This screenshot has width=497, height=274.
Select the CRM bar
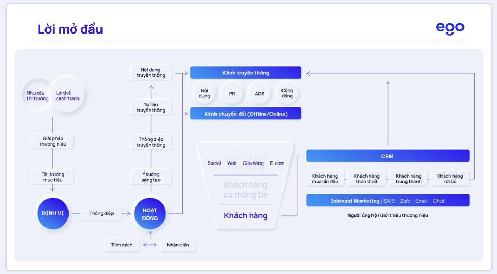387,156
